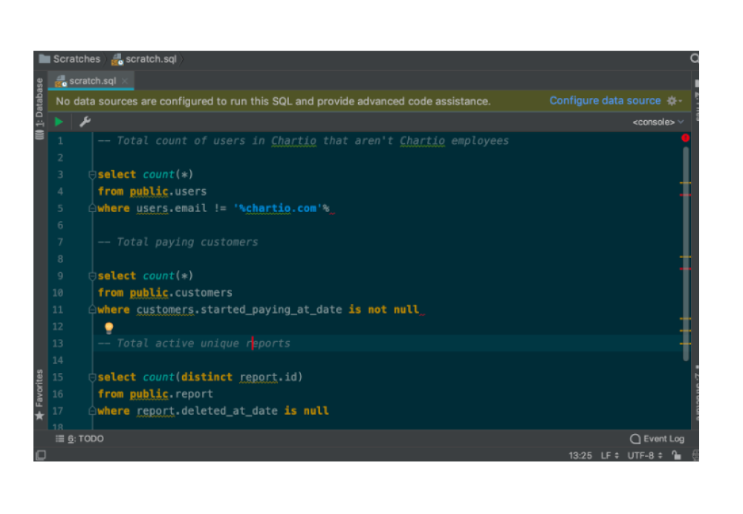Screen dimensions: 743x514
Task: Collapse the select statement fold on line 3
Action: [x=91, y=174]
